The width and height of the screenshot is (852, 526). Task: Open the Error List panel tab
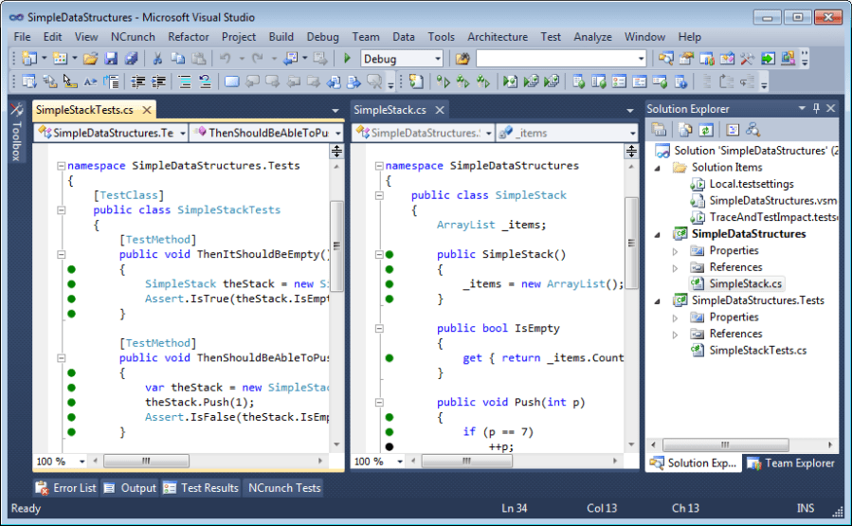65,488
